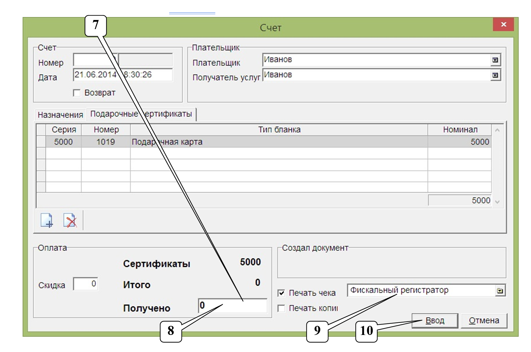Click the delete certificate icon
Viewport: 531px width, 352px height.
coord(70,220)
